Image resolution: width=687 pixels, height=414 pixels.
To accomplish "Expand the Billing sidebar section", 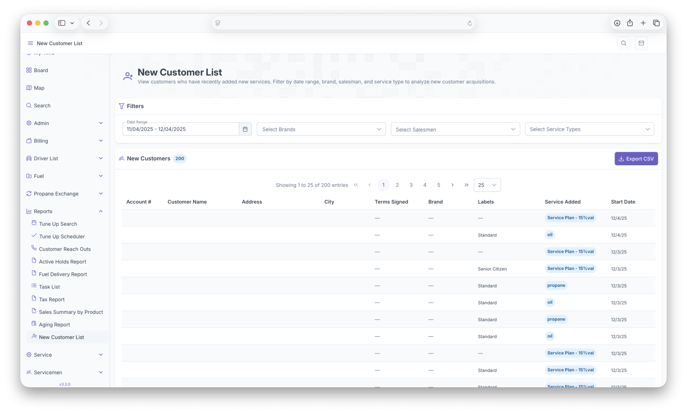I will coord(101,141).
